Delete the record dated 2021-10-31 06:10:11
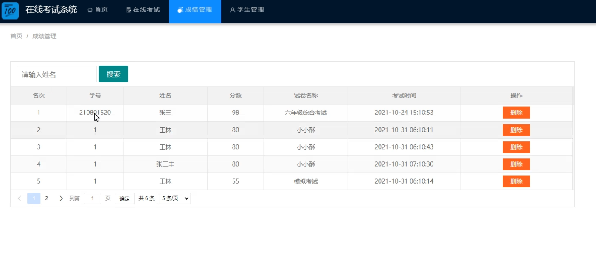Viewport: 596px width, 272px height. click(516, 130)
